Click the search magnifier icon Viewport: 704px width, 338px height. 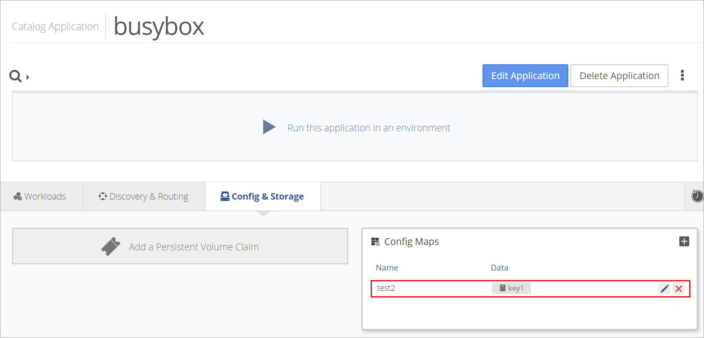pos(16,76)
